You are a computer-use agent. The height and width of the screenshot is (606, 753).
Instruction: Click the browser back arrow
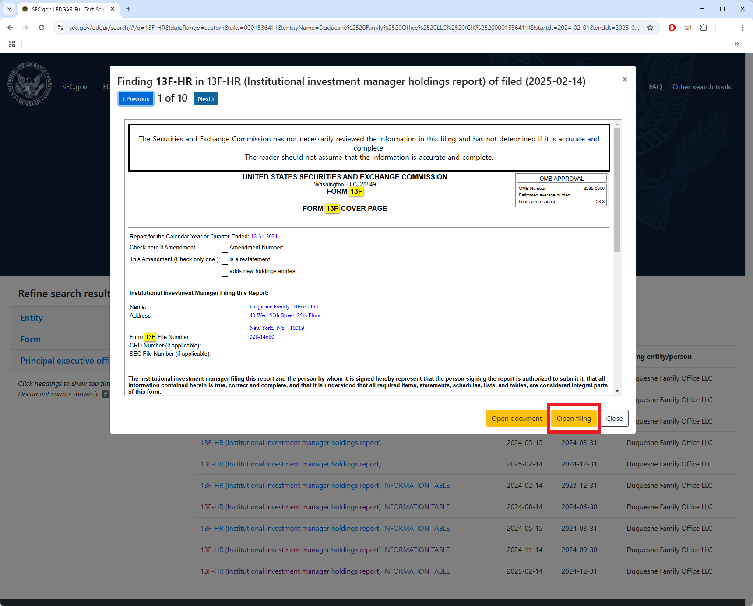(x=10, y=28)
